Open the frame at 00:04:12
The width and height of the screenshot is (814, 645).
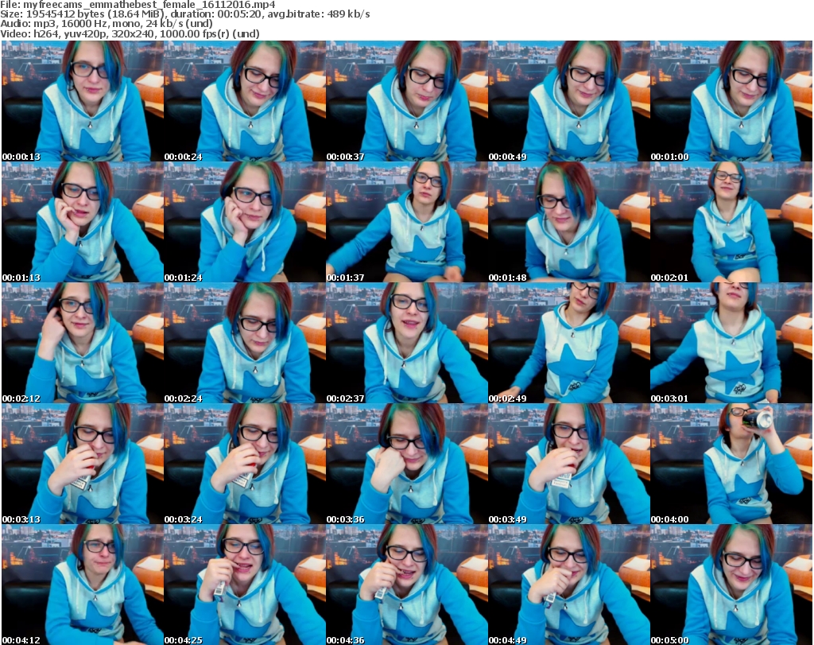pyautogui.click(x=82, y=585)
